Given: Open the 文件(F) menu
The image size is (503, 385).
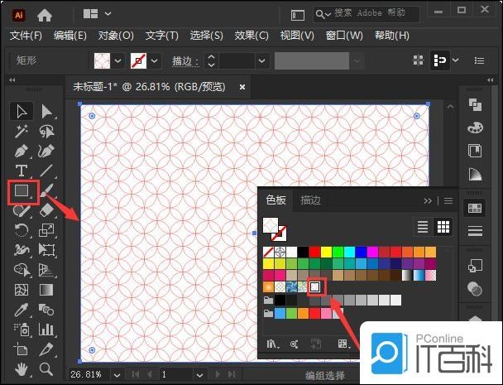Looking at the screenshot, I should click(26, 36).
